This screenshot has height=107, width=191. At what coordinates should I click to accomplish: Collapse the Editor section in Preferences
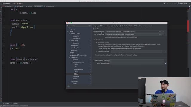tap(68, 31)
